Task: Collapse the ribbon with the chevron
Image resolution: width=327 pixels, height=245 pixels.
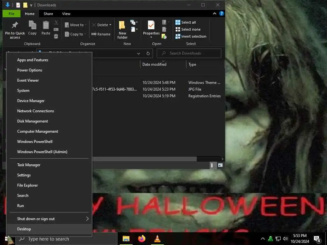Action: coord(215,13)
